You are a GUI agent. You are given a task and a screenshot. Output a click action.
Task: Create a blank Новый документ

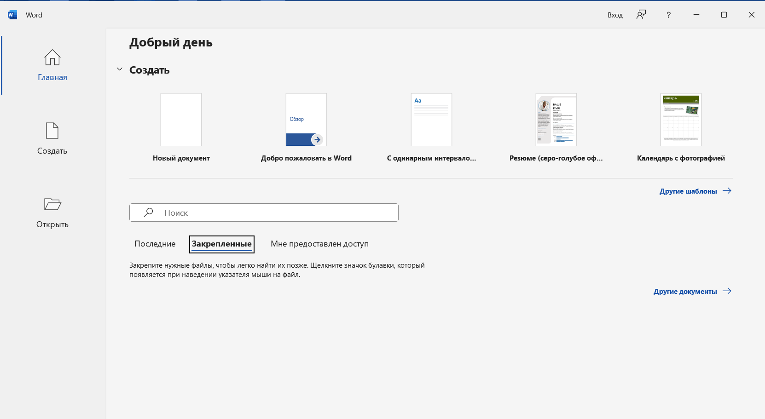click(181, 120)
